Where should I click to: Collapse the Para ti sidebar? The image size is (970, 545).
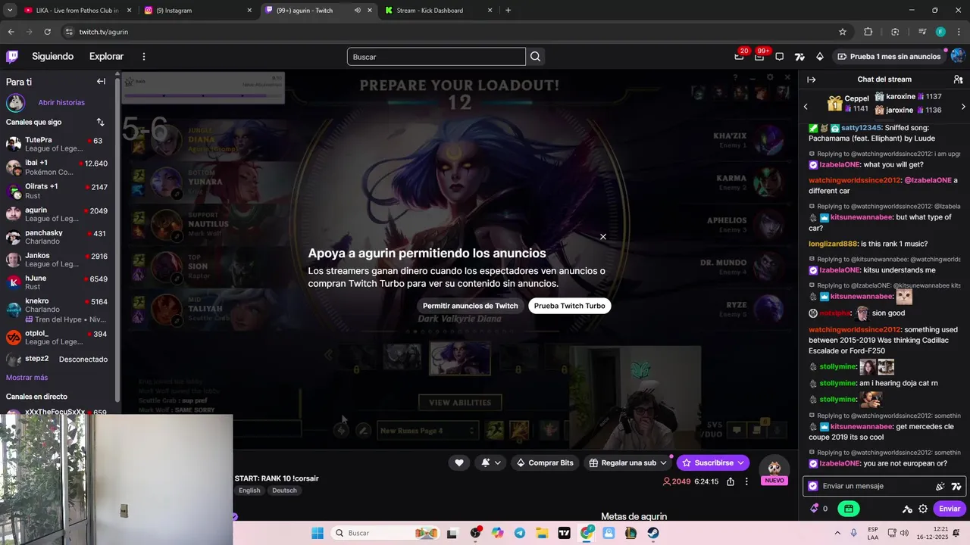101,82
